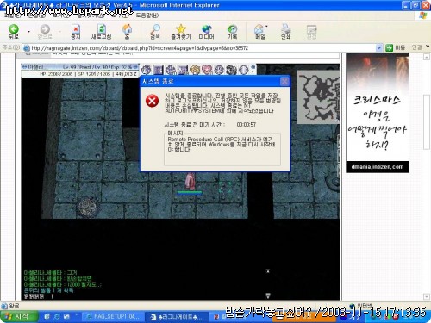Expand the Links toolbar chevron

tap(428, 47)
